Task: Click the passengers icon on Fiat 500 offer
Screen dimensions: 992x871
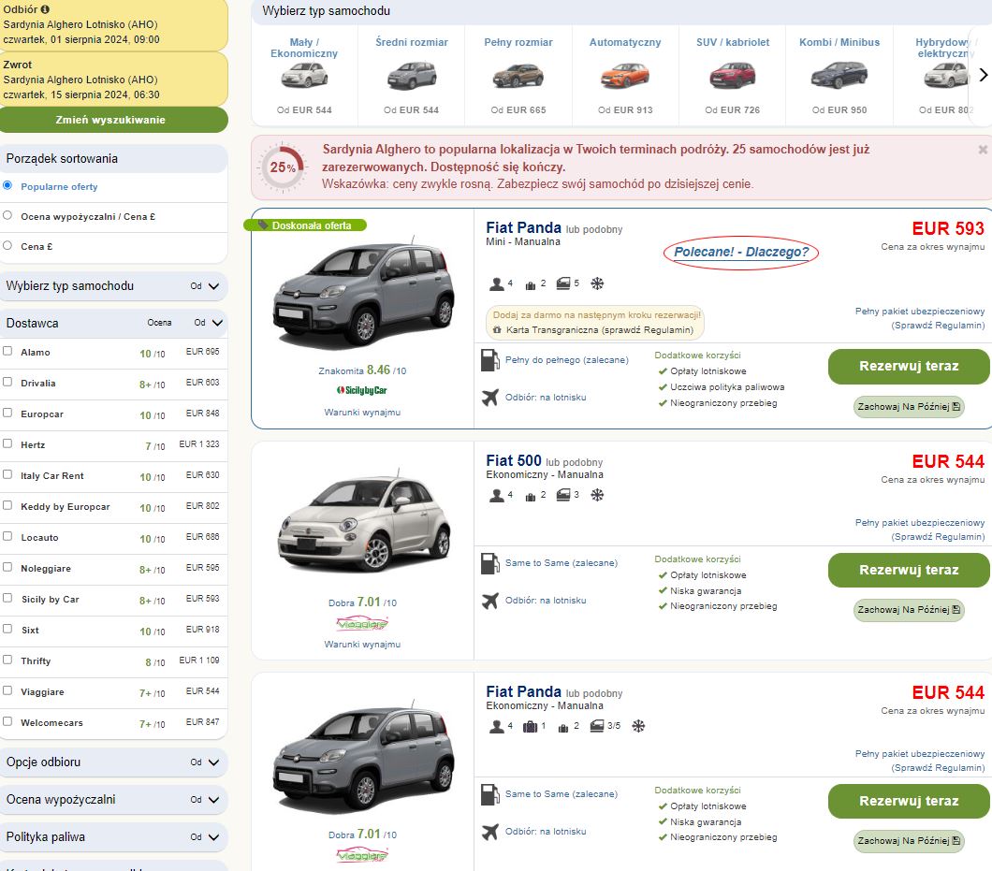Action: click(x=497, y=495)
